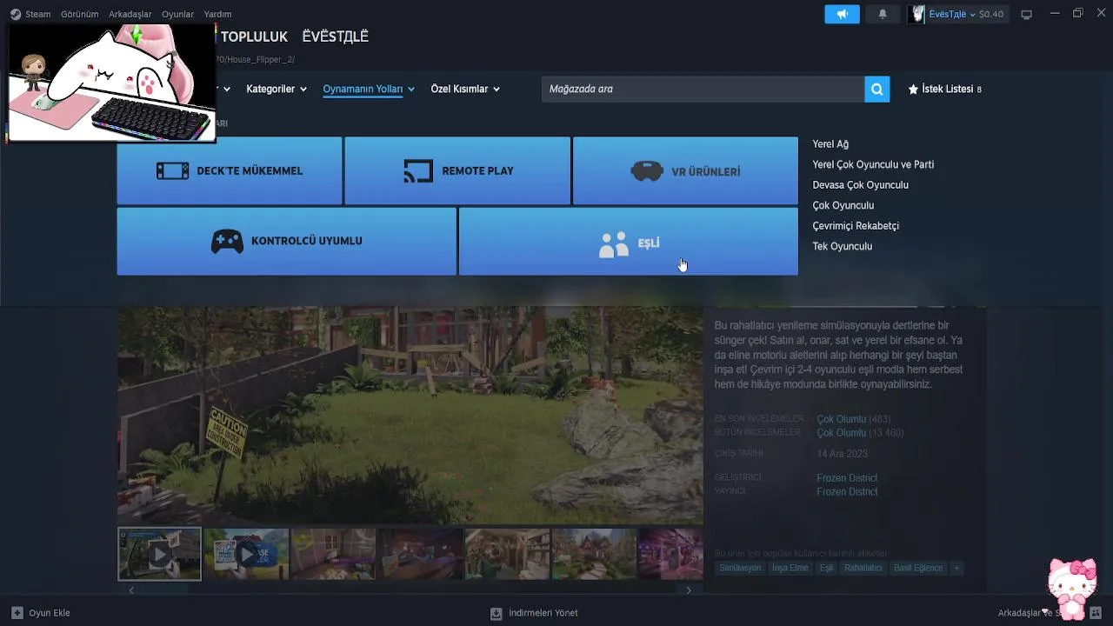1113x626 pixels.
Task: Open İstek Listesi wishlist
Action: pyautogui.click(x=944, y=89)
